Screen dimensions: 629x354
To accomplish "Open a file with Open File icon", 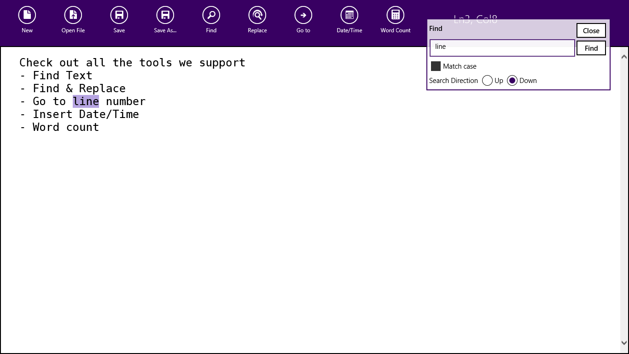I will point(73,15).
